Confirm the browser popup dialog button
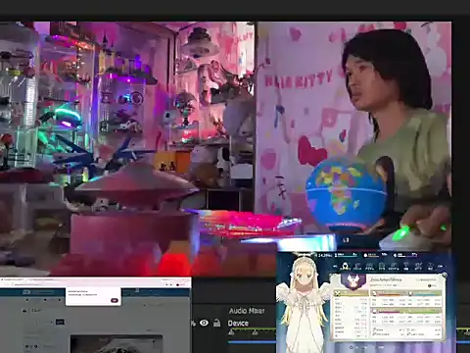The image size is (470, 353). pyautogui.click(x=115, y=300)
